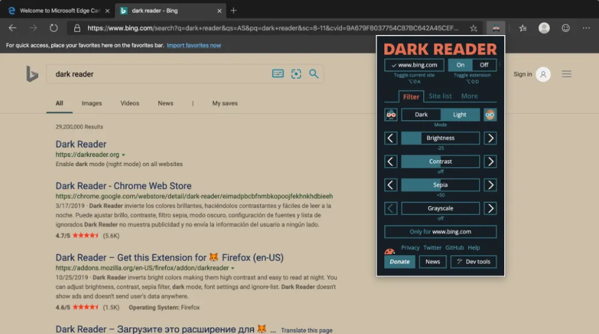Open Bing account avatar icon

(543, 74)
